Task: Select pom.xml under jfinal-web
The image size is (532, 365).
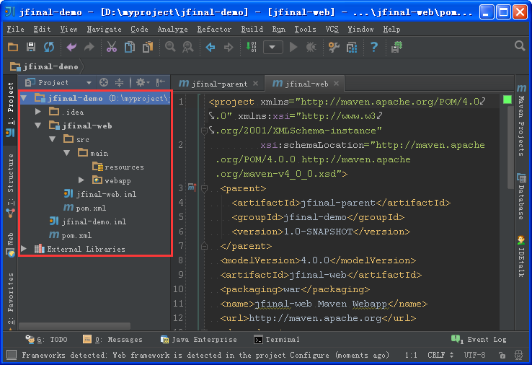Action: [x=85, y=208]
